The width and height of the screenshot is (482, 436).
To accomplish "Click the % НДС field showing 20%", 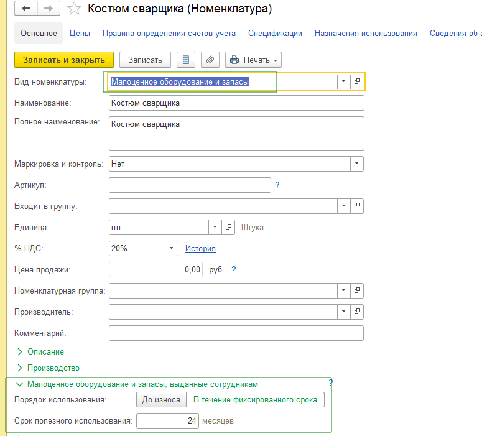I will point(137,248).
